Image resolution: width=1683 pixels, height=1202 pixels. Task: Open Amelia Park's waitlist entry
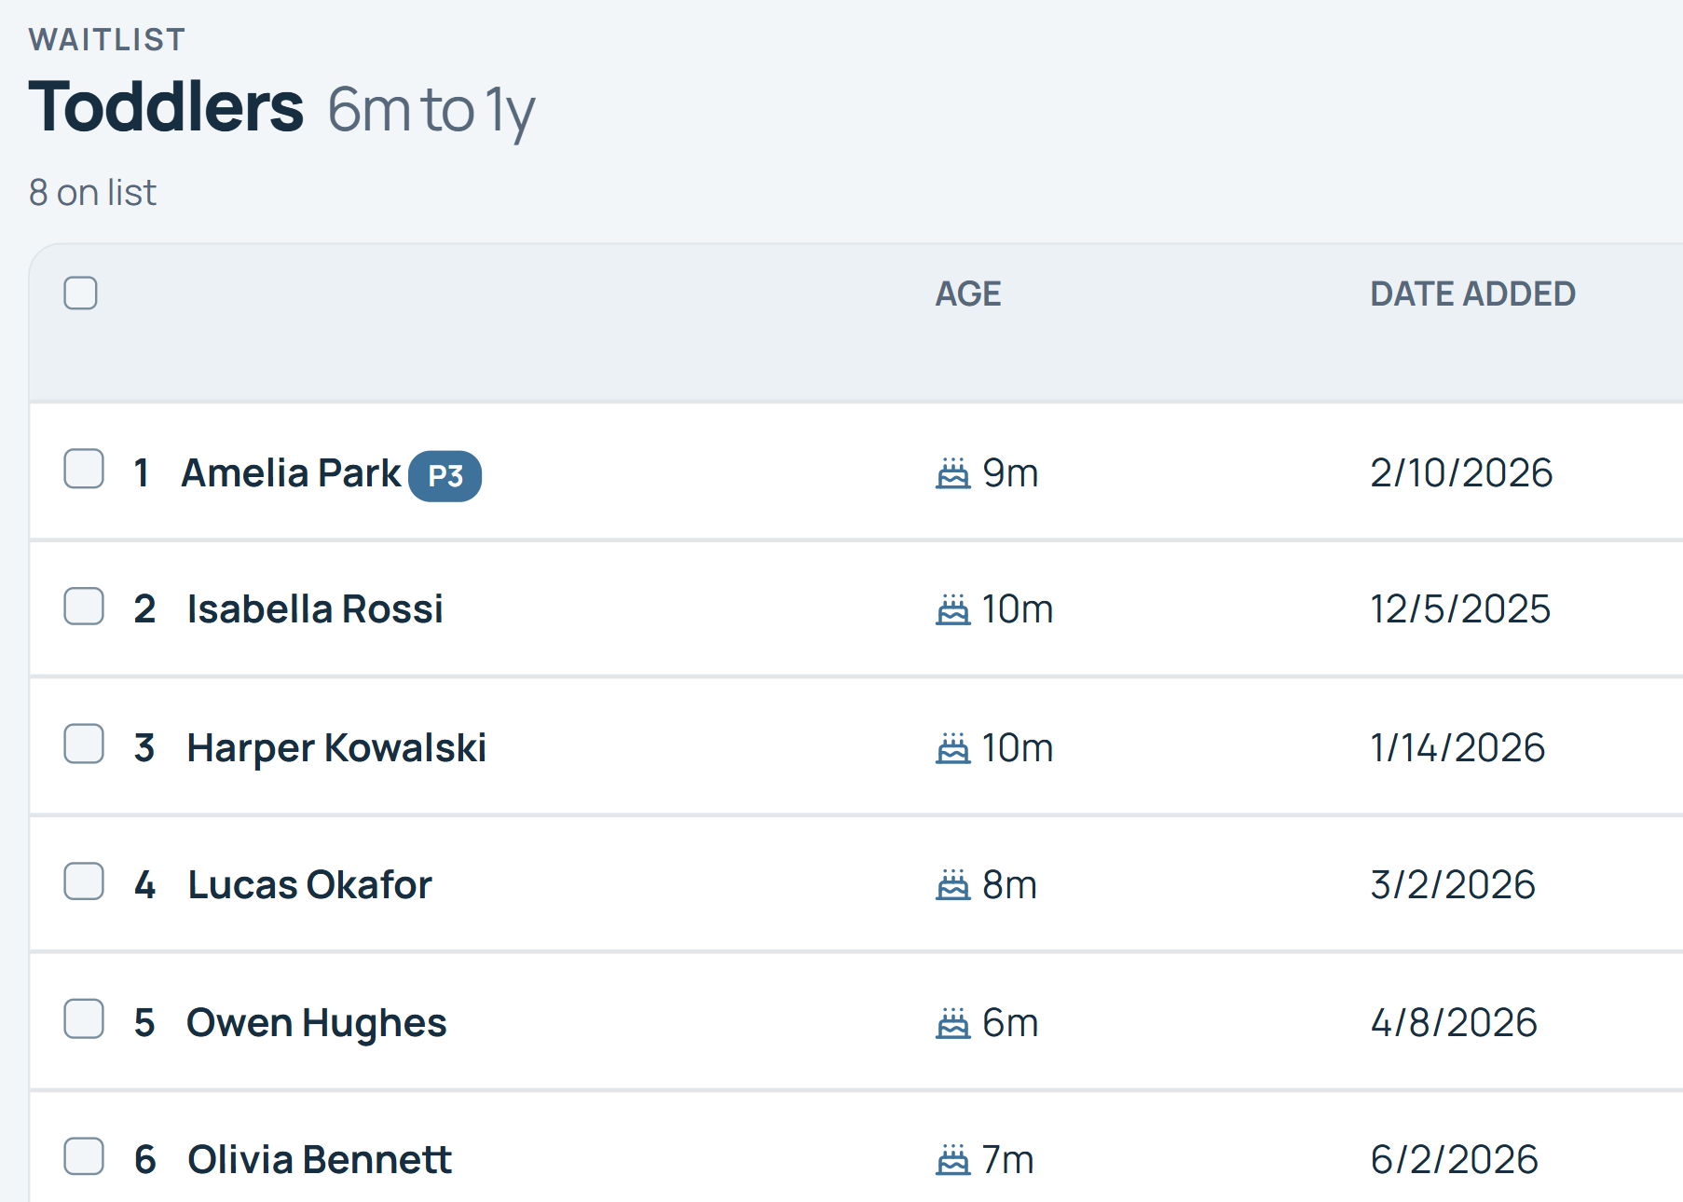click(291, 473)
